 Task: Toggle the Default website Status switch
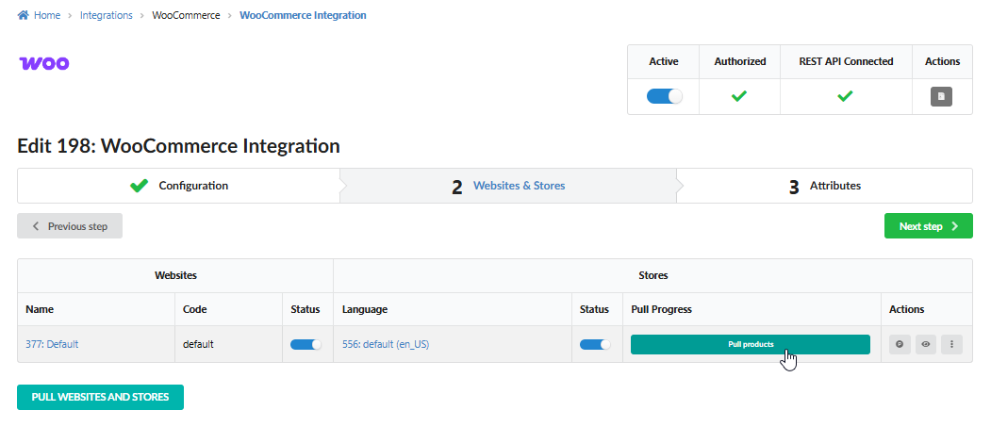point(306,344)
